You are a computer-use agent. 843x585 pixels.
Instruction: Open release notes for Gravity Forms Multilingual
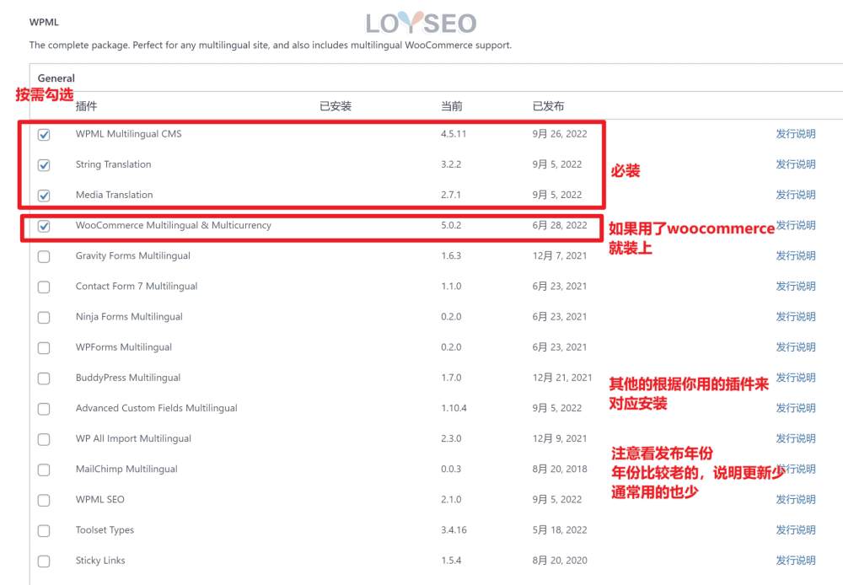(796, 255)
